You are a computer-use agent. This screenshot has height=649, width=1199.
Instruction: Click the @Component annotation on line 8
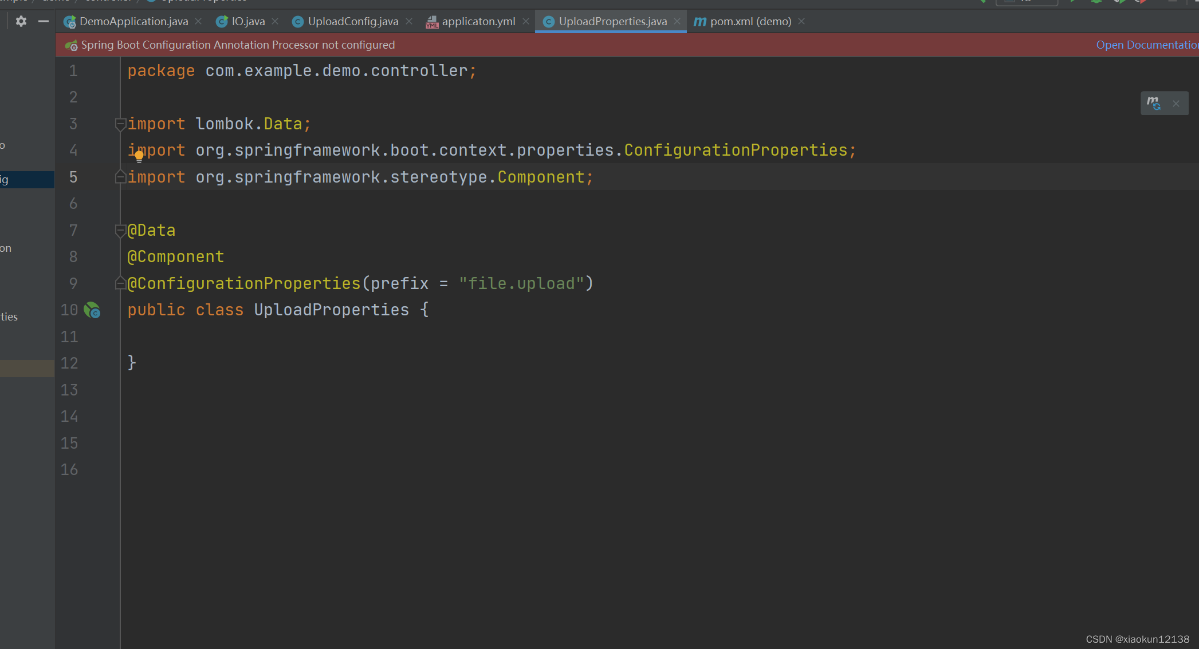176,256
